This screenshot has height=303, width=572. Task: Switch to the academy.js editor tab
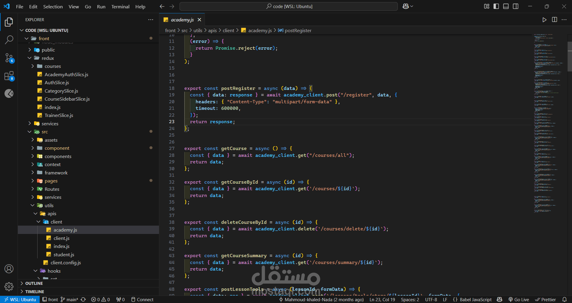[x=182, y=20]
